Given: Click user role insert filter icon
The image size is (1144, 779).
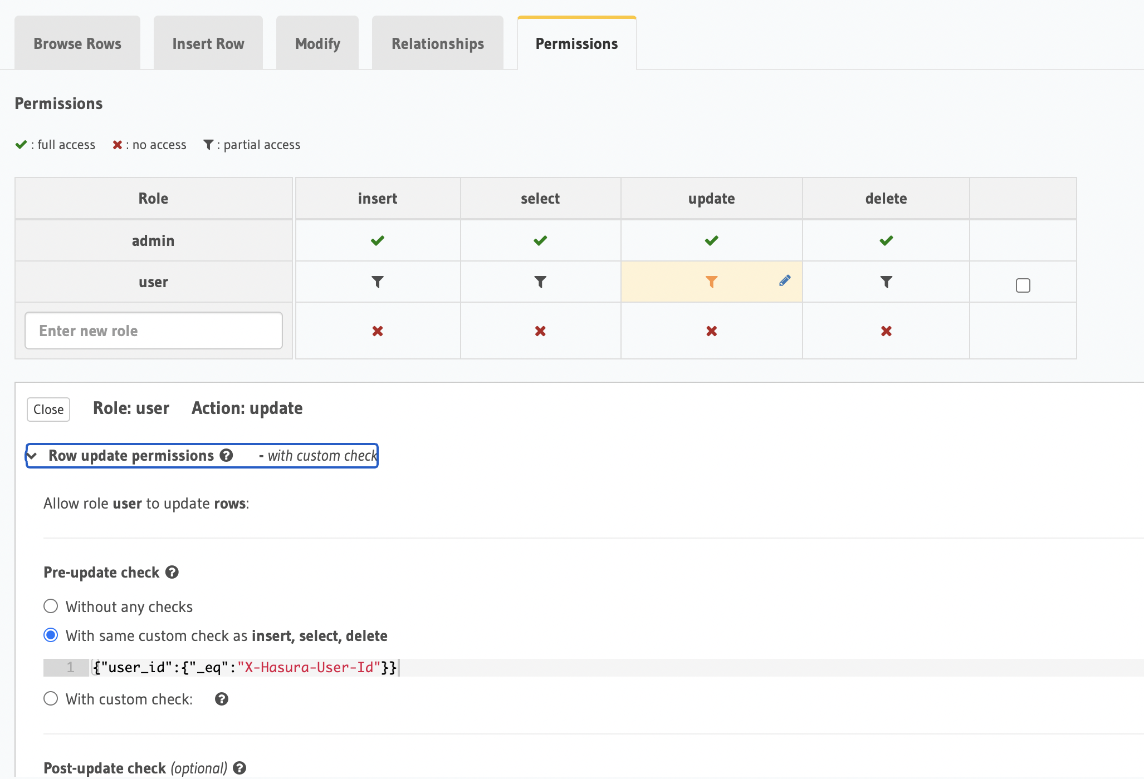Looking at the screenshot, I should (x=378, y=282).
